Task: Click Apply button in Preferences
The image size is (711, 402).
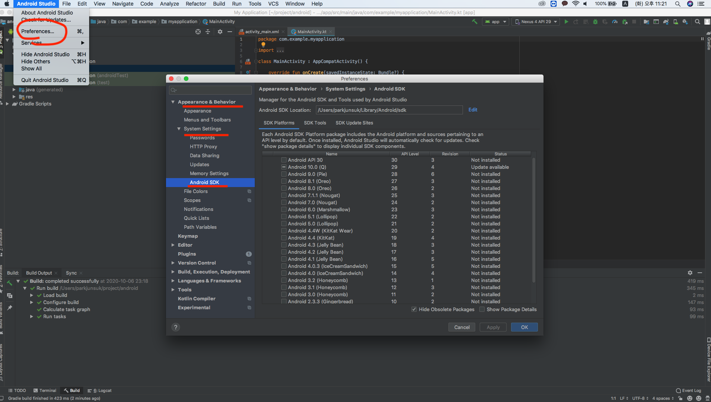Action: pyautogui.click(x=493, y=327)
